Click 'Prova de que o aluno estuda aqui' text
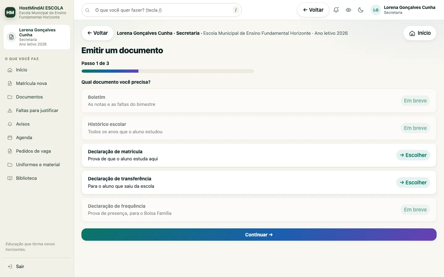Viewport: 444px width, 277px height. point(123,159)
